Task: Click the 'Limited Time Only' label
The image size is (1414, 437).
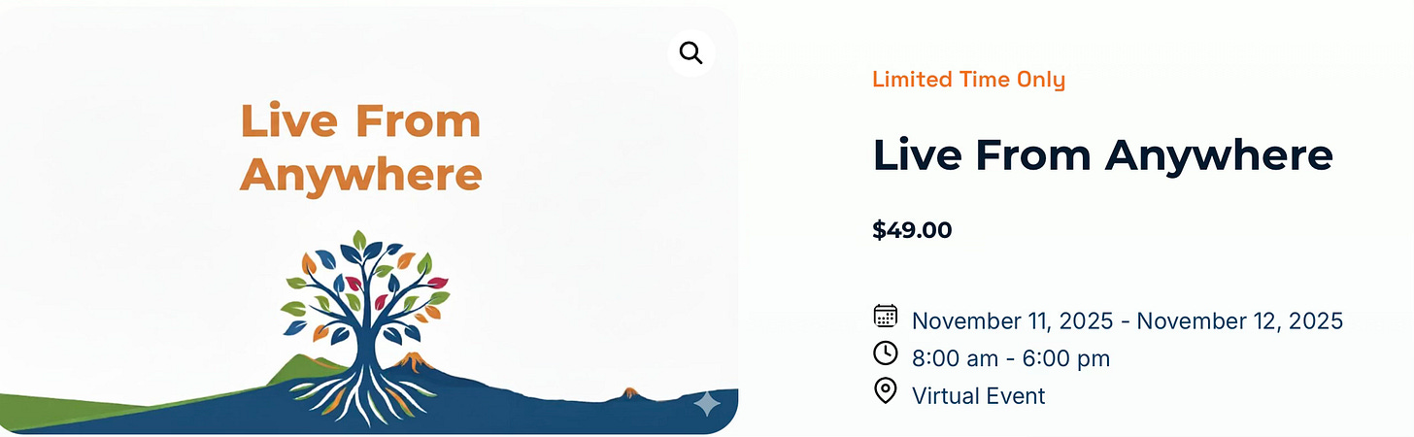Action: [968, 80]
